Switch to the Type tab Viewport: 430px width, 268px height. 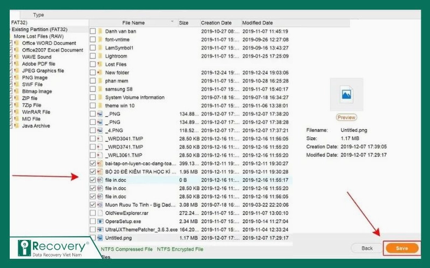[39, 15]
